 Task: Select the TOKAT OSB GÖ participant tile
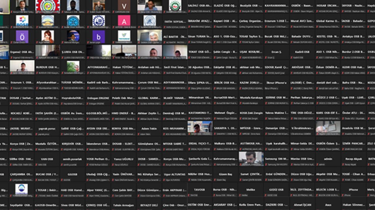[x=200, y=52]
